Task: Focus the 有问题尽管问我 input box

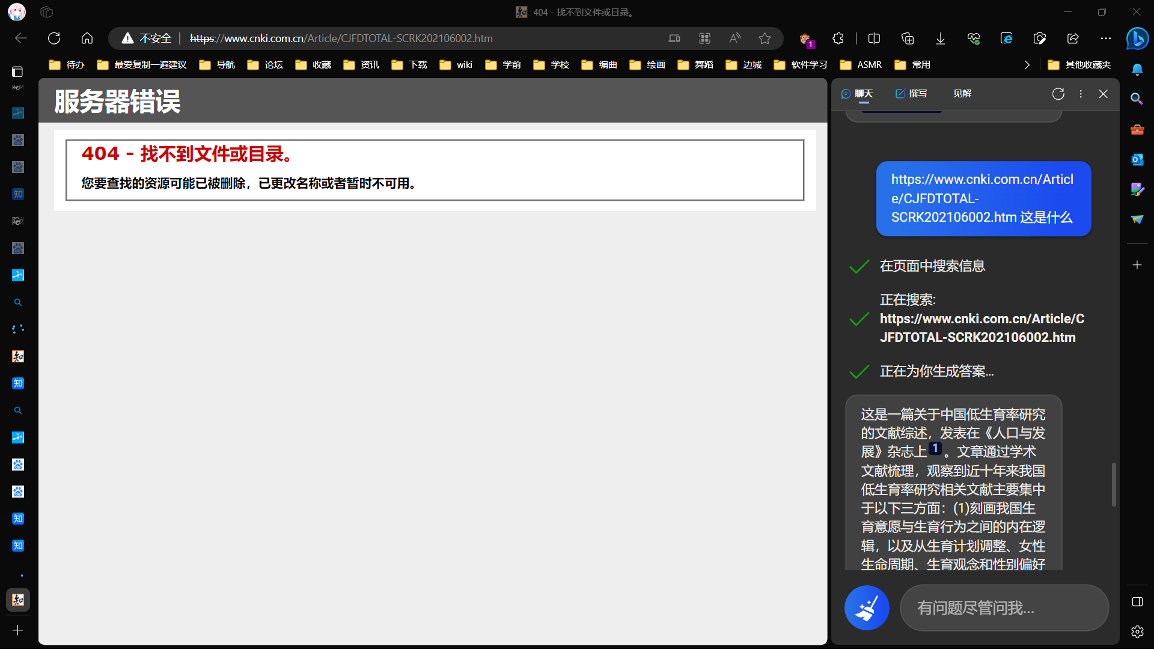Action: click(x=1004, y=608)
